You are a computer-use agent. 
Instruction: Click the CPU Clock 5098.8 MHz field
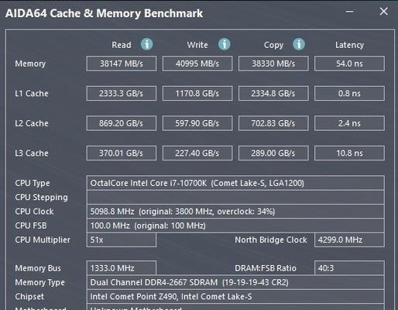coord(235,212)
